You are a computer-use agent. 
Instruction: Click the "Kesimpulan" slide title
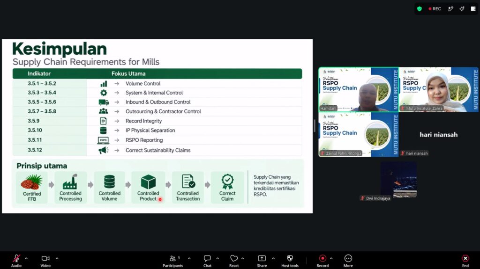coord(60,49)
